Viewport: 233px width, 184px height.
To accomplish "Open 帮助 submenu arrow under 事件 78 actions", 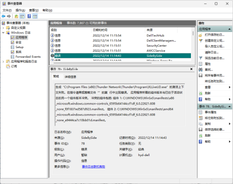I will (x=229, y=141).
